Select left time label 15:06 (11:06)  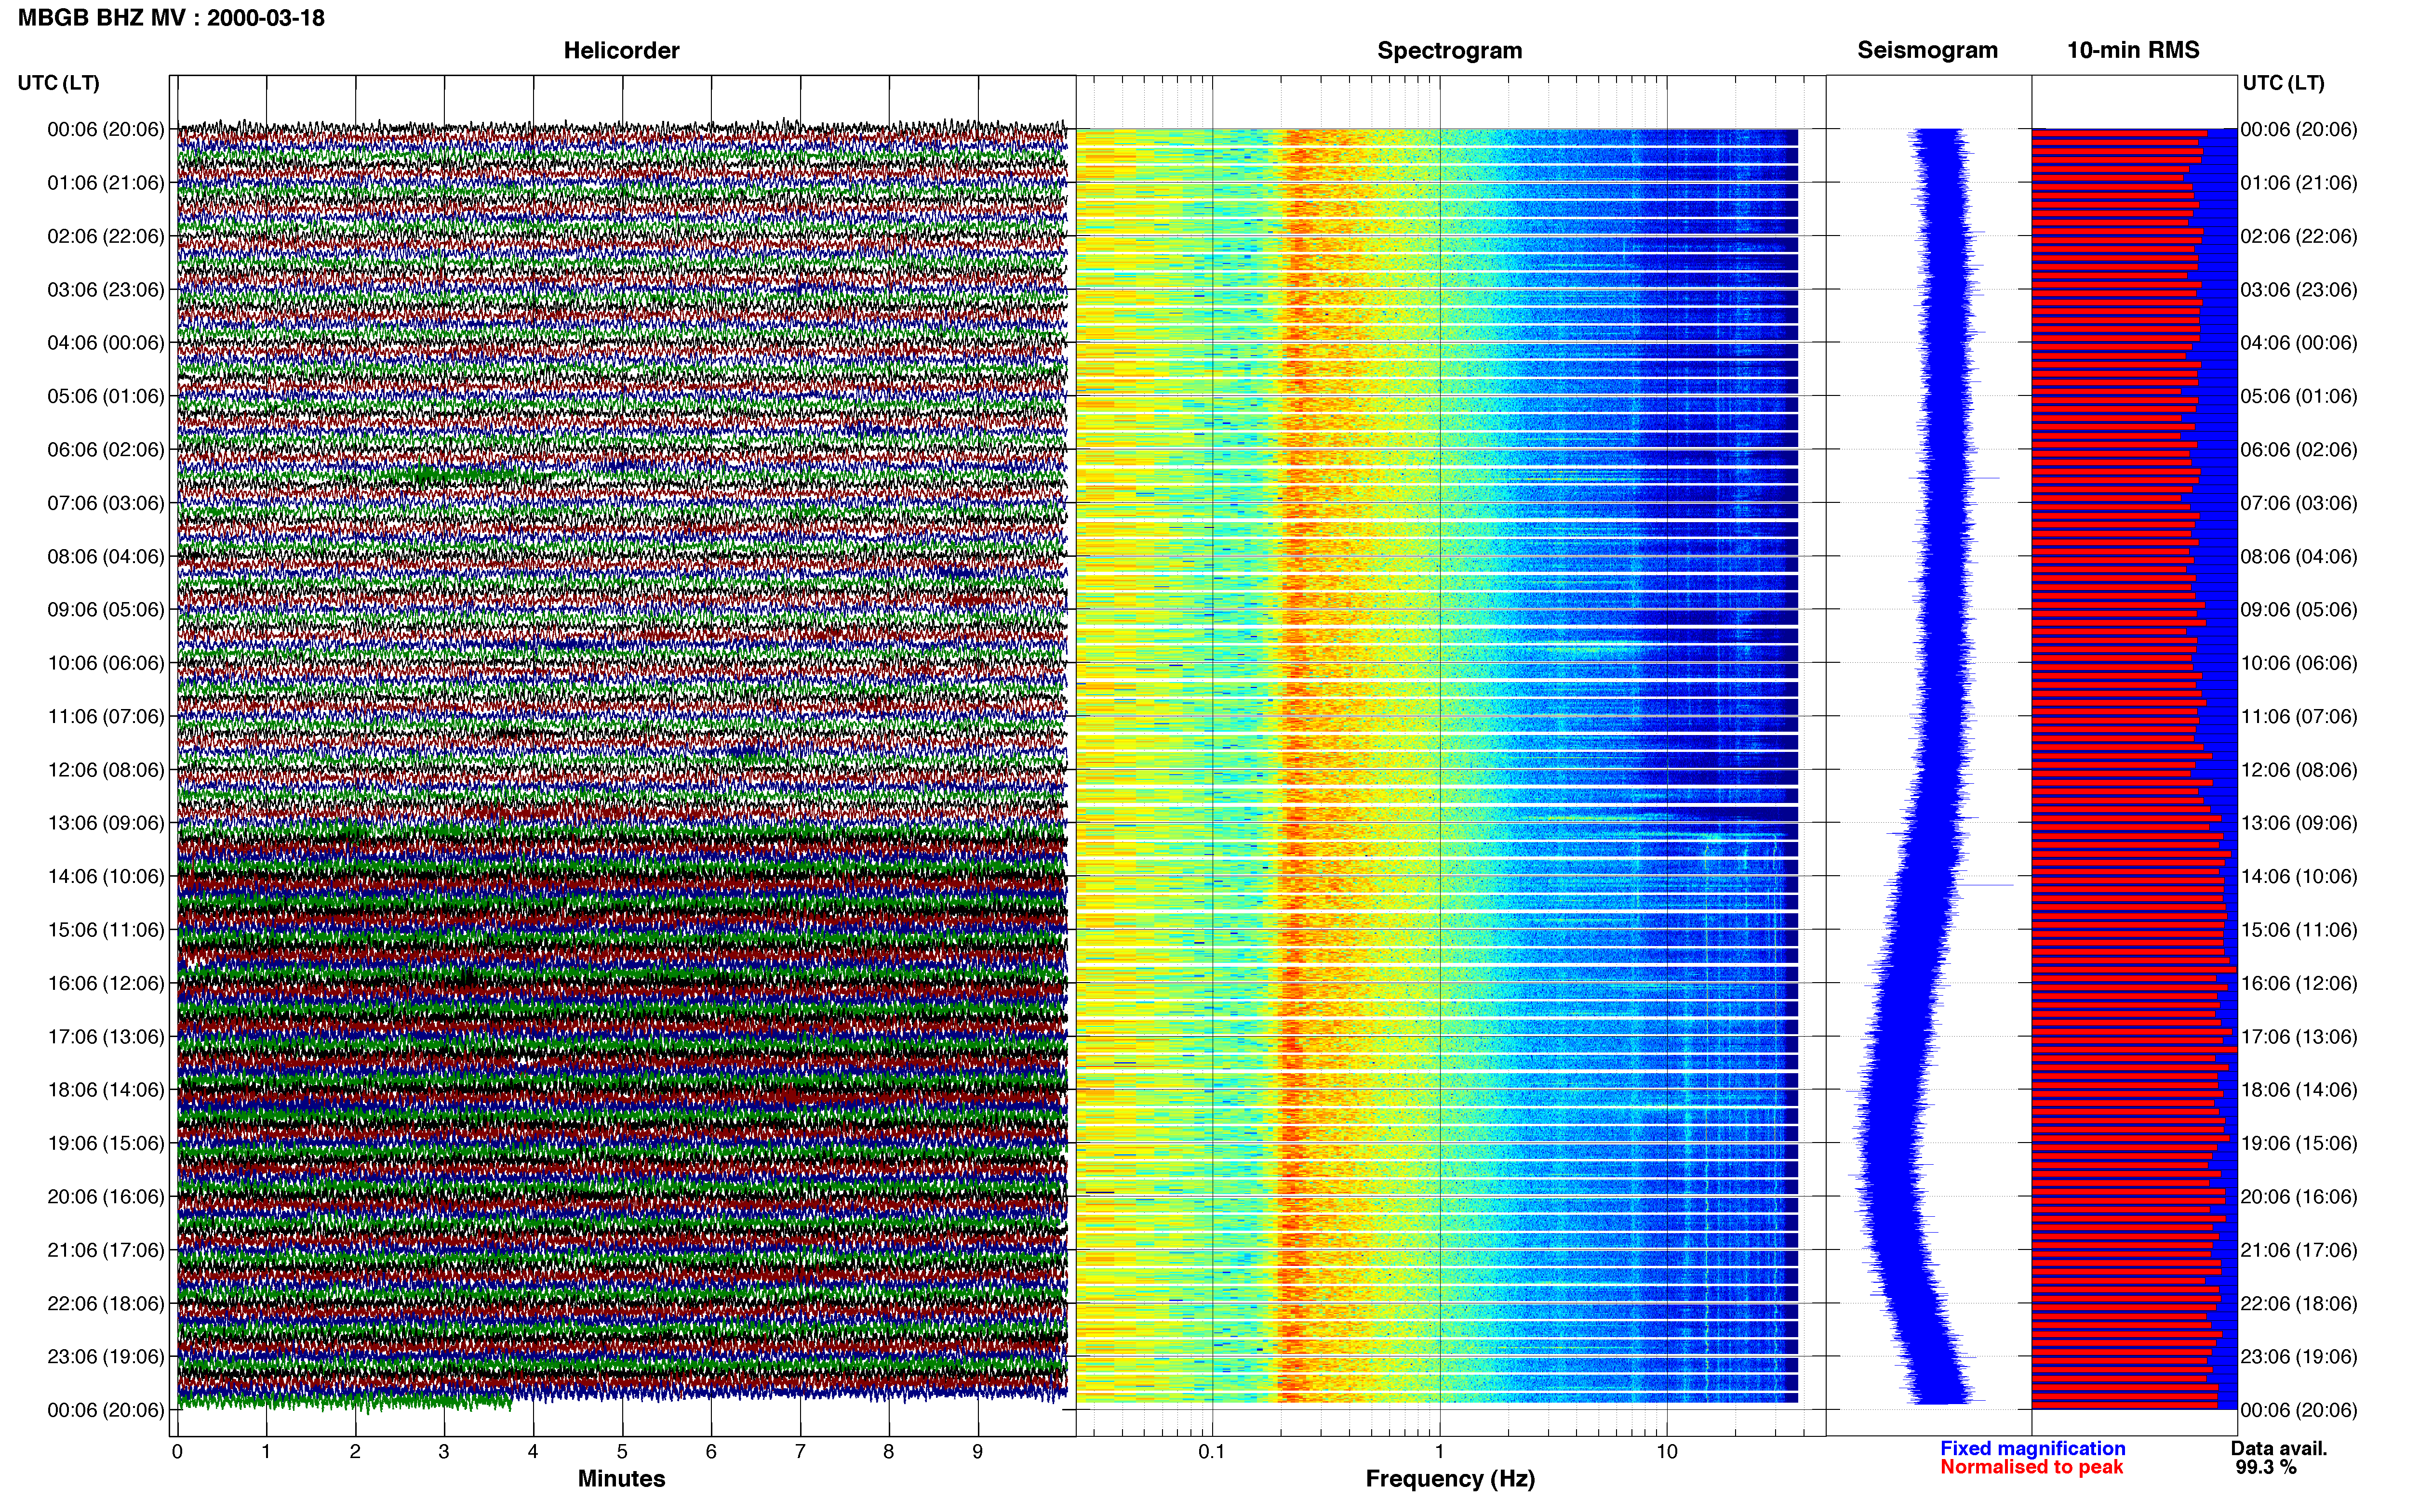tap(106, 930)
